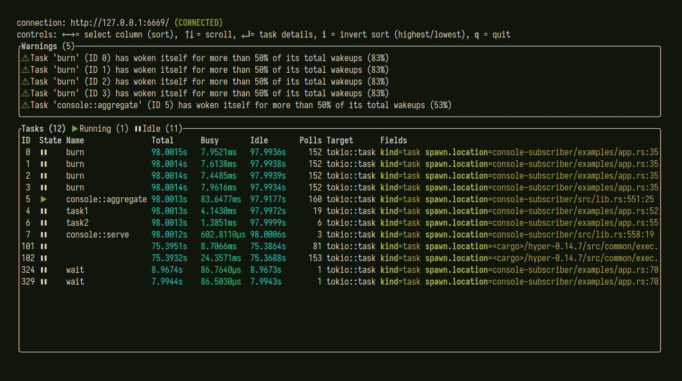Image resolution: width=682 pixels, height=381 pixels.
Task: Select the task2 name cell
Action: [77, 223]
